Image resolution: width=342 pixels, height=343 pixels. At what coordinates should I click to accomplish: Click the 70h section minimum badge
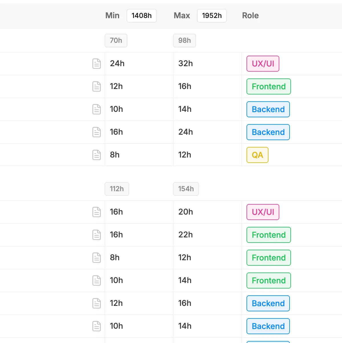[x=116, y=41]
